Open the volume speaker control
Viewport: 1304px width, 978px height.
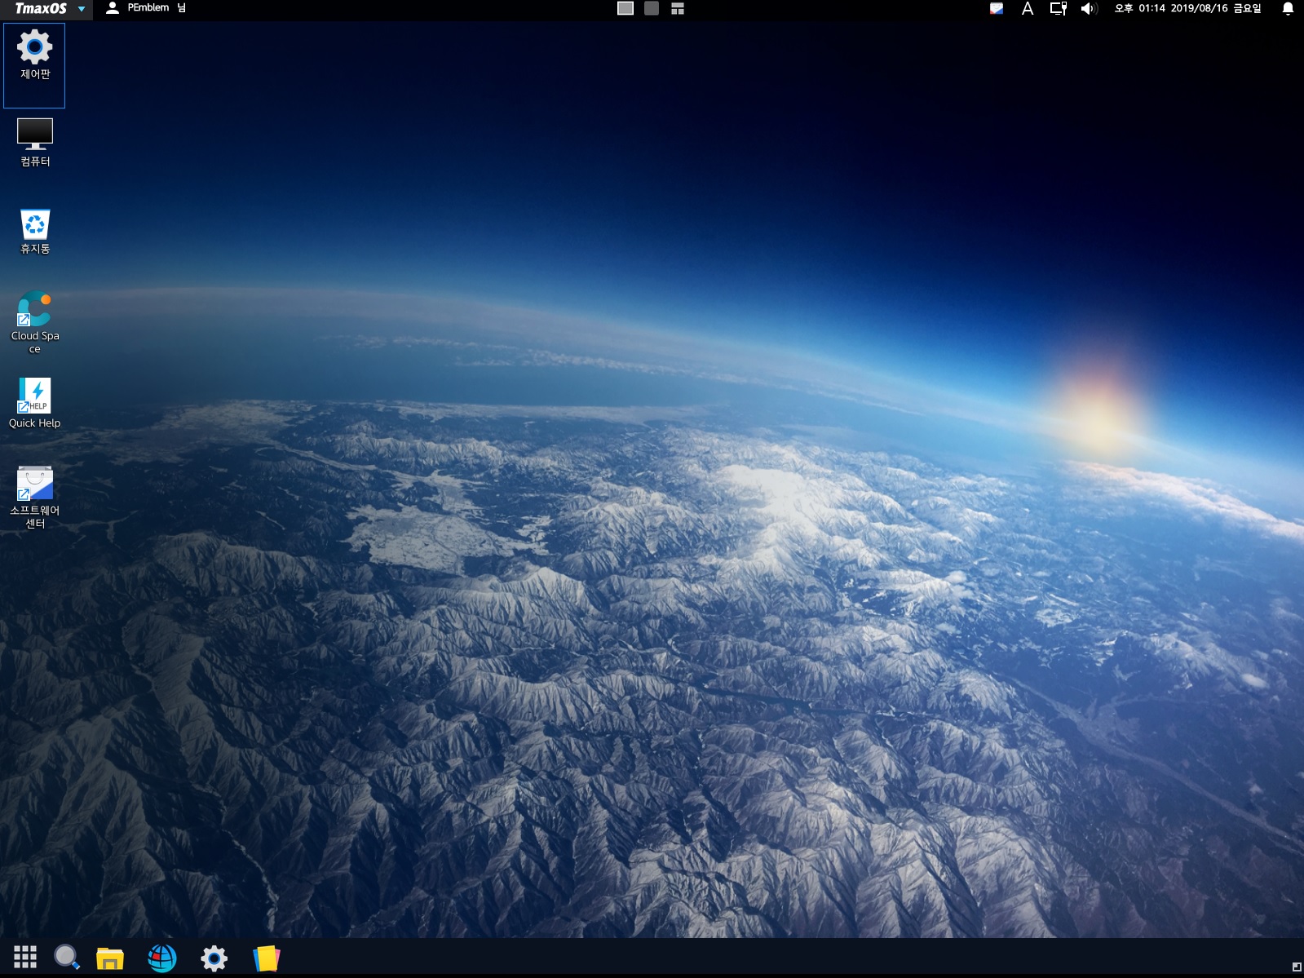pyautogui.click(x=1089, y=8)
